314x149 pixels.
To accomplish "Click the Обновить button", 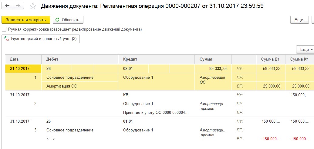I will pos(68,20).
